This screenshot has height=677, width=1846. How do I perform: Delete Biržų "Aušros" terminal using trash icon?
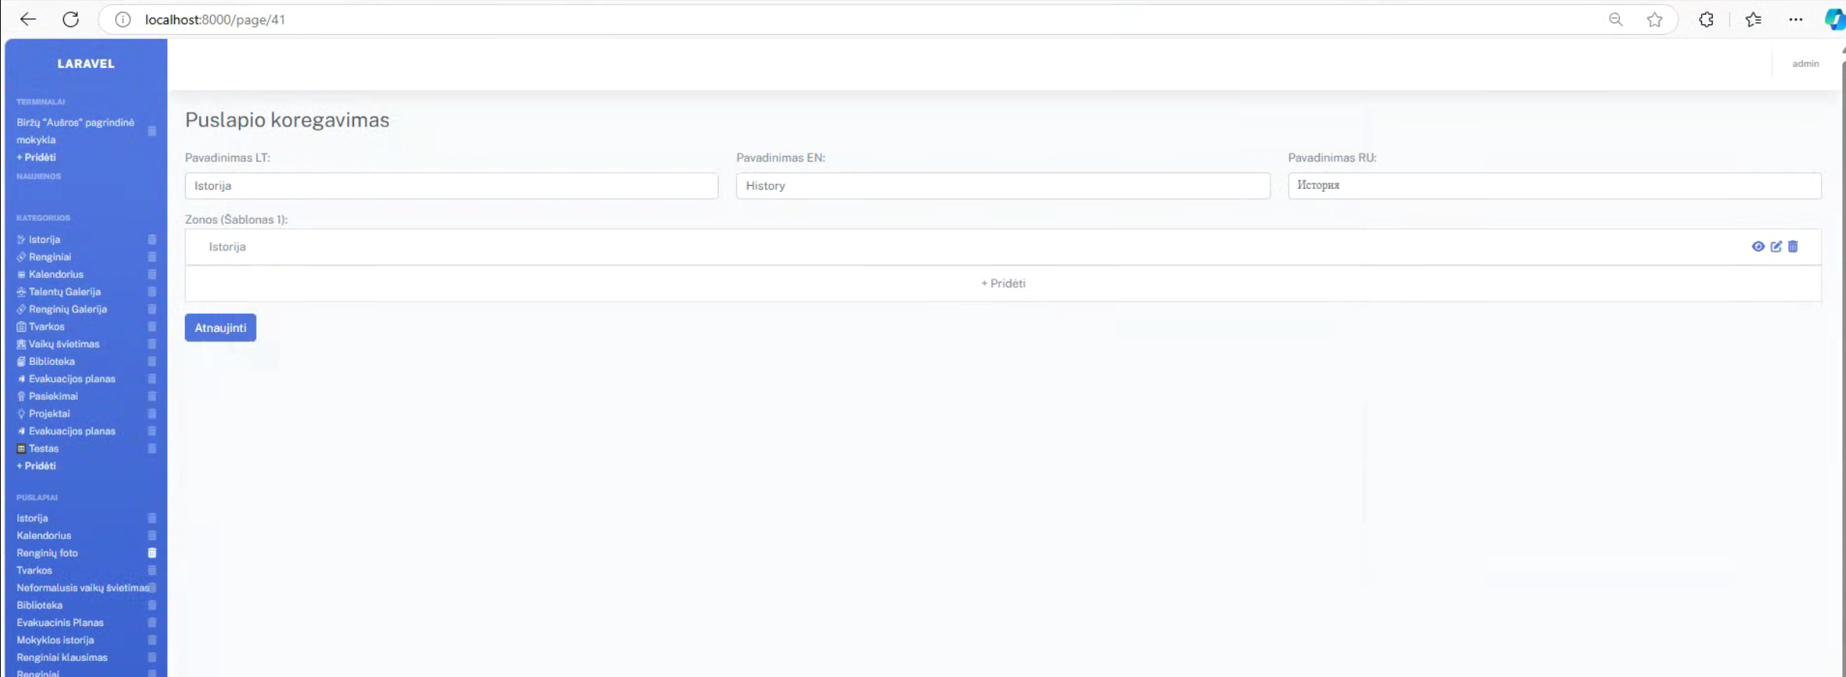[x=152, y=131]
